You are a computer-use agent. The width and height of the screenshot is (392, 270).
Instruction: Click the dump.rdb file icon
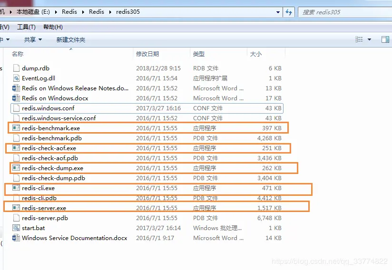[x=16, y=68]
